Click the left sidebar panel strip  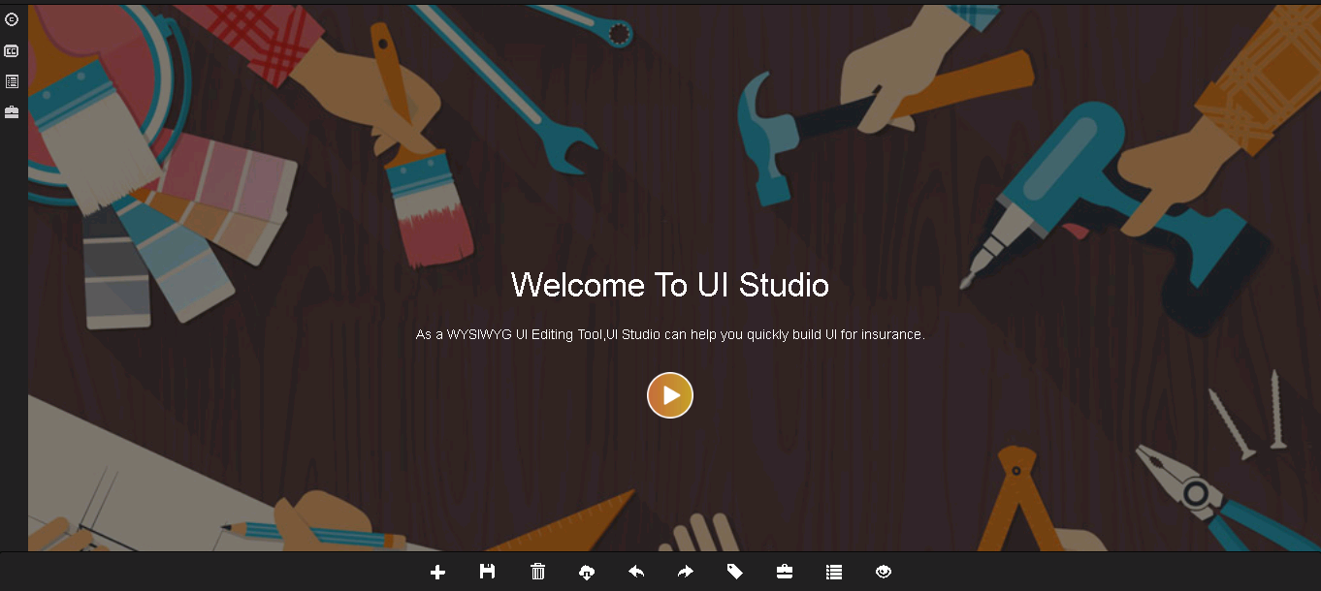tap(12, 291)
